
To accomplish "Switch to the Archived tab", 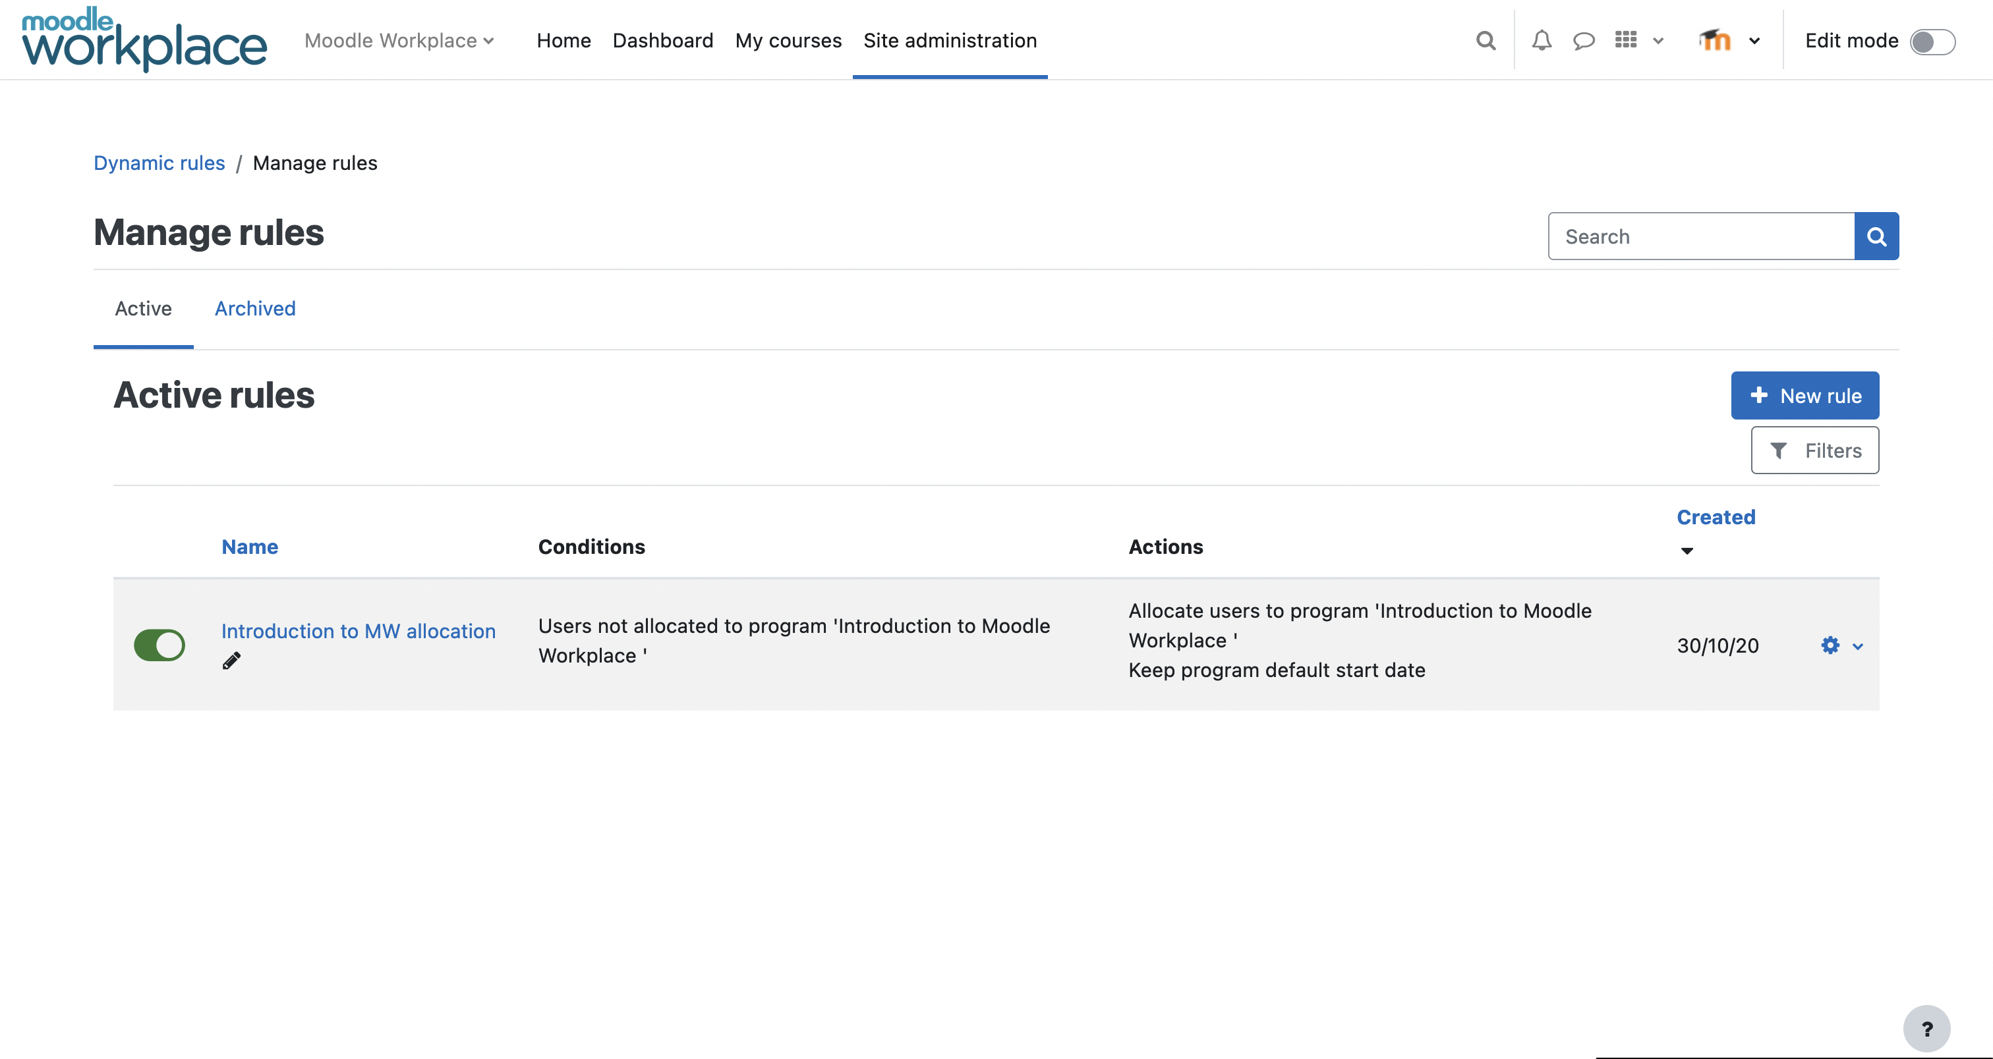I will [x=255, y=308].
